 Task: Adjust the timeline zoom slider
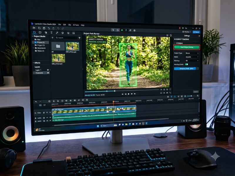coord(191,96)
